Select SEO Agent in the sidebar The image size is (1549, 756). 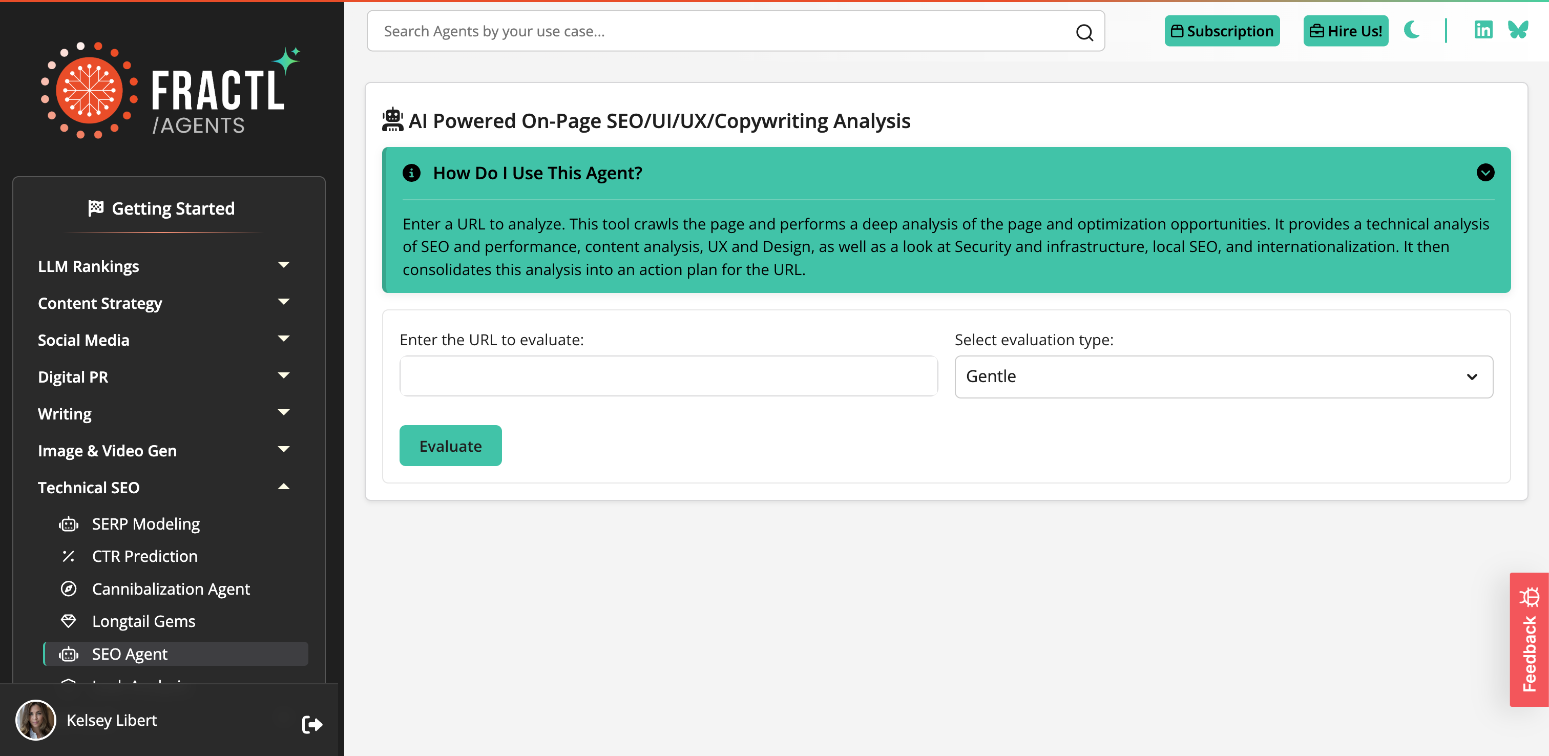click(129, 654)
